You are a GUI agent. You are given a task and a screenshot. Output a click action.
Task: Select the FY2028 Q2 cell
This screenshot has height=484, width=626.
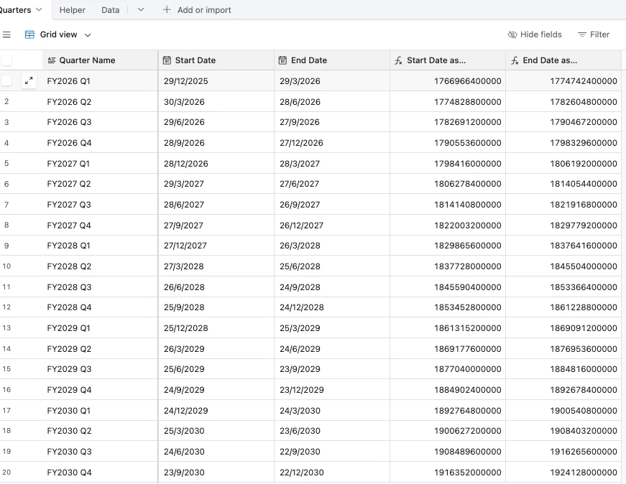pos(100,266)
